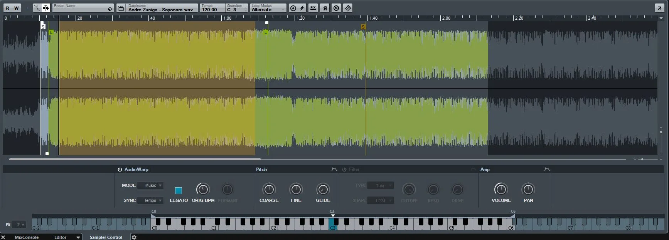Click the transfer to new instrument icon
This screenshot has width=669, height=240.
[x=348, y=8]
